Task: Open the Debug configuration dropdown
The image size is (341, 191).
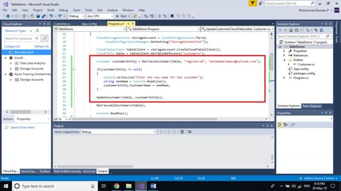Action: 77,16
